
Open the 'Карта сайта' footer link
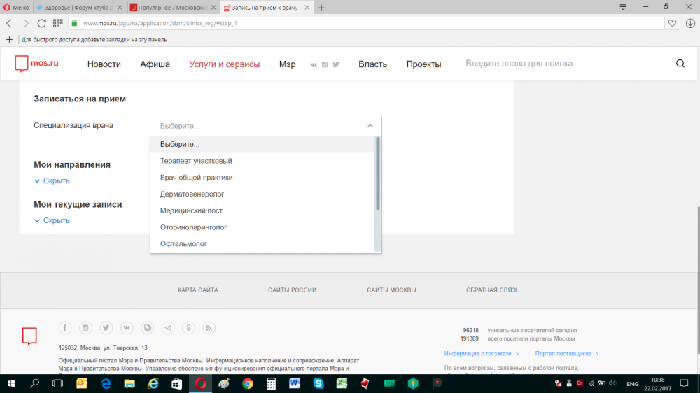click(198, 290)
